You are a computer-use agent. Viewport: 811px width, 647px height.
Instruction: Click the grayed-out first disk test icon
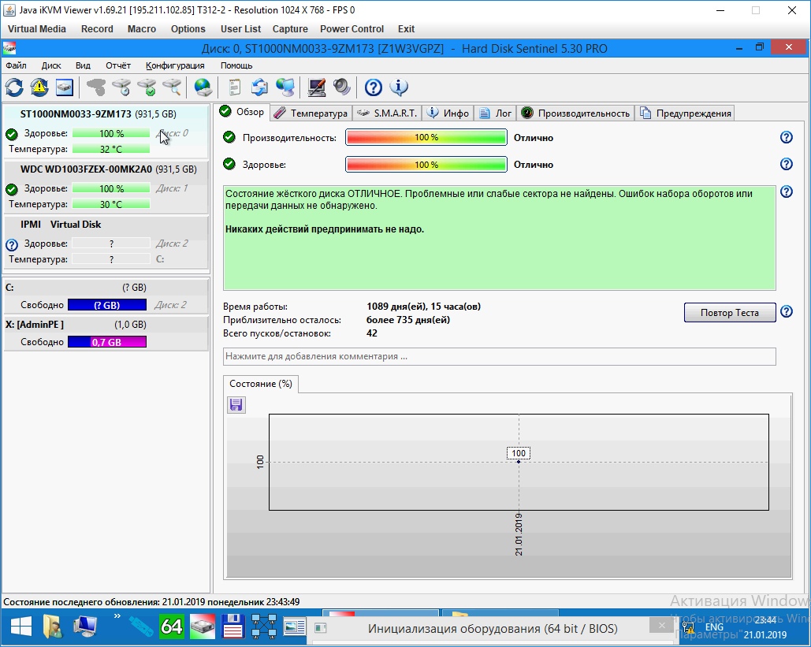point(95,87)
